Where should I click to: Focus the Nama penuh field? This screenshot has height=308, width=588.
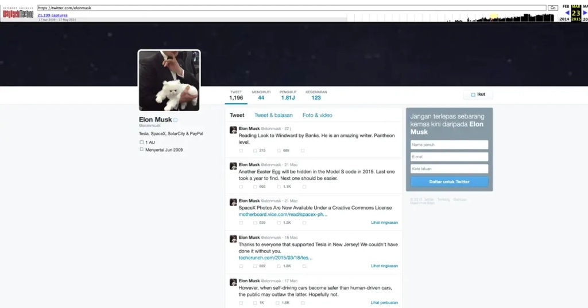point(449,145)
